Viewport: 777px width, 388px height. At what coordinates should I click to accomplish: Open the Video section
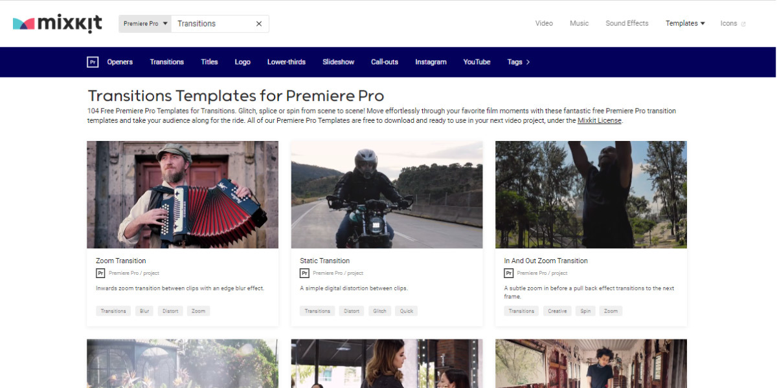pyautogui.click(x=544, y=23)
